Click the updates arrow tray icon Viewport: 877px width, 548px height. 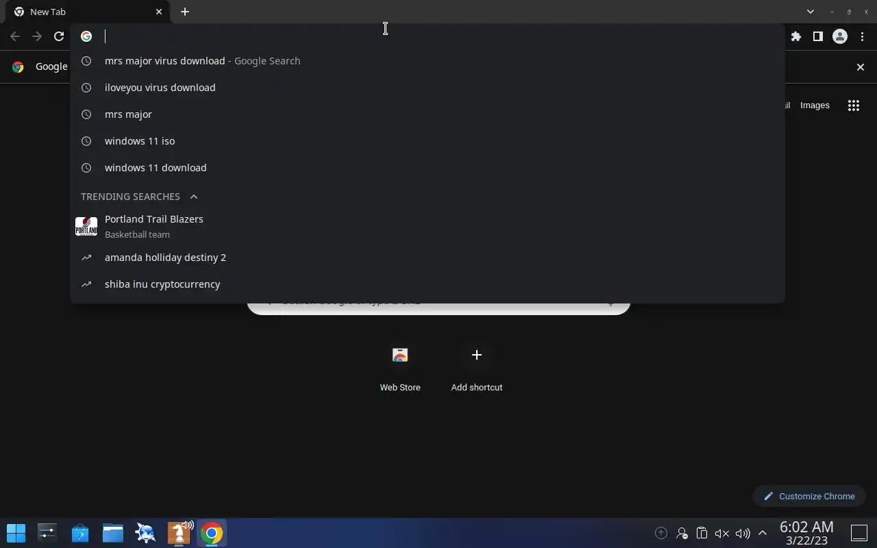point(661,533)
